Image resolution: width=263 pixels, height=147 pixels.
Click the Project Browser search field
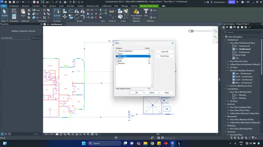(x=243, y=32)
